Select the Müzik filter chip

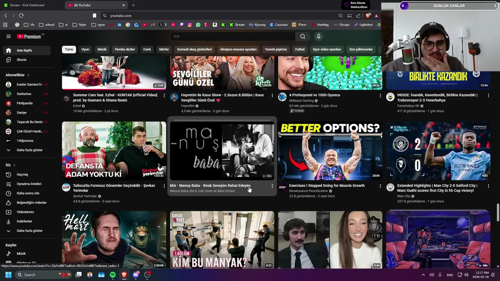[102, 50]
